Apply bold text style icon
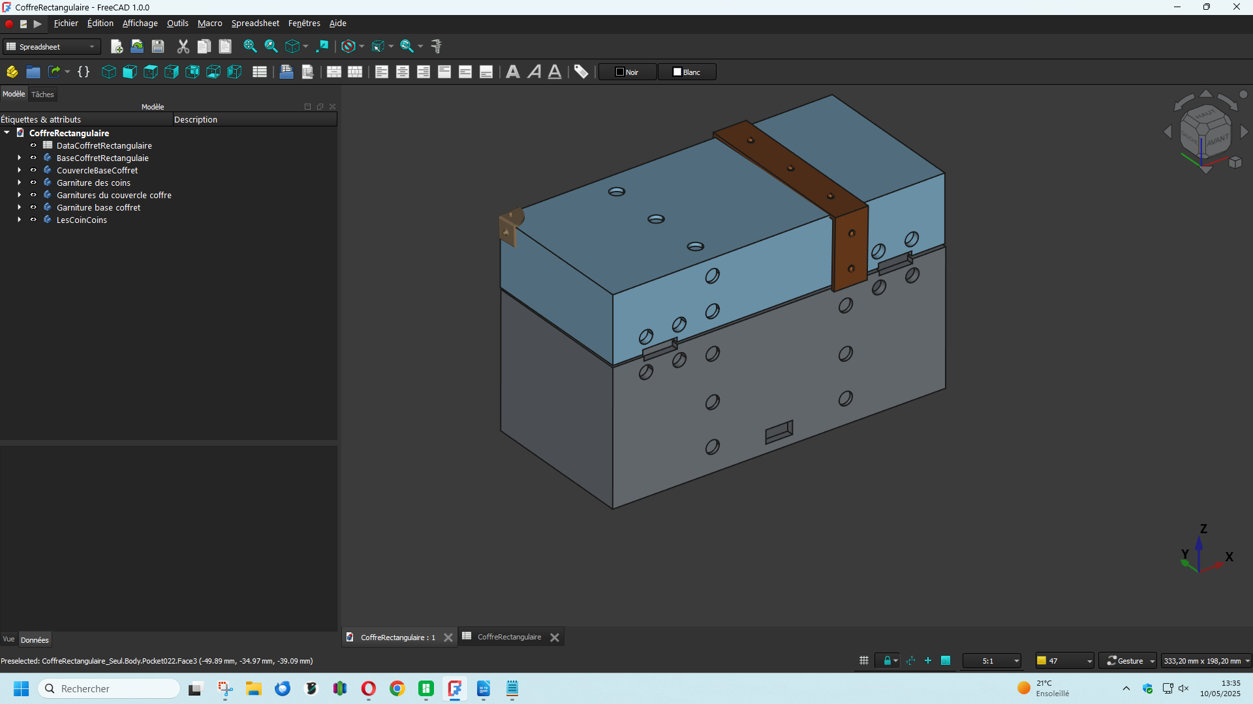The width and height of the screenshot is (1253, 704). [x=513, y=72]
